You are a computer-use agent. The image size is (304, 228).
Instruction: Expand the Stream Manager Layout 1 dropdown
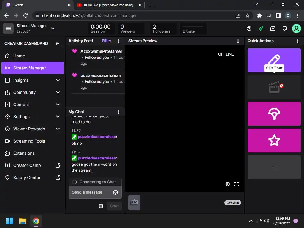53,28
